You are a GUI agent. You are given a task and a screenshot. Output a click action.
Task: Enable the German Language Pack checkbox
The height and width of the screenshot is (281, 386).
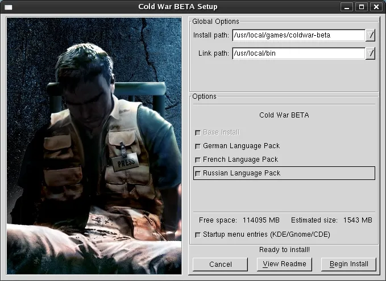click(197, 146)
